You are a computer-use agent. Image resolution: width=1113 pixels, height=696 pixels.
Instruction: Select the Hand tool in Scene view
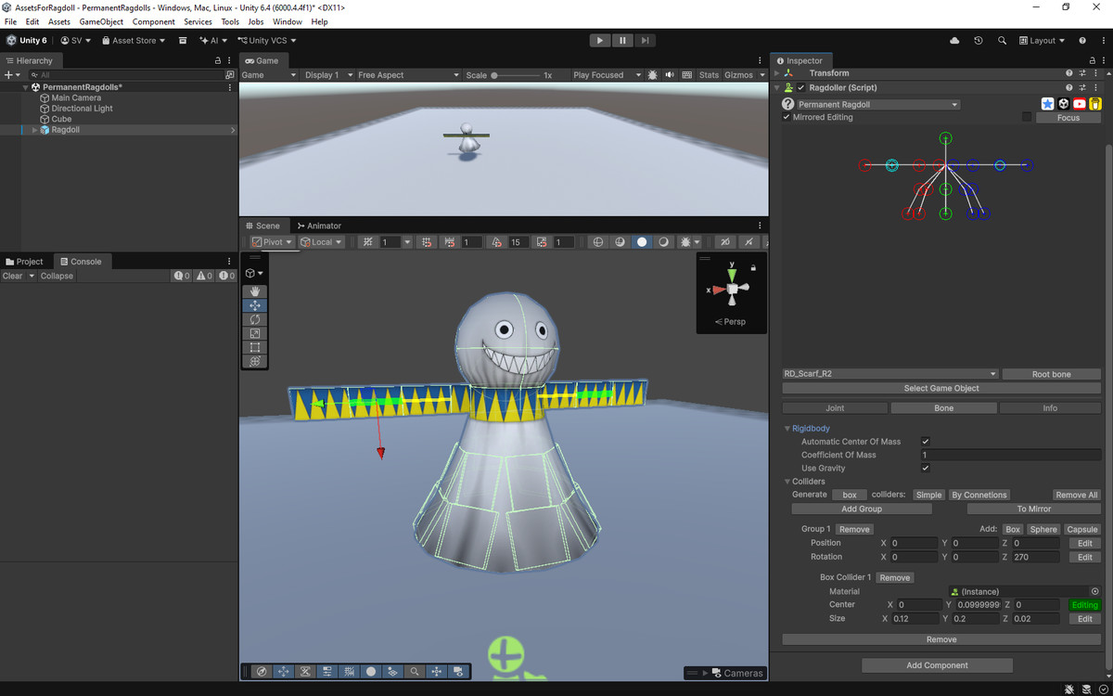[255, 291]
